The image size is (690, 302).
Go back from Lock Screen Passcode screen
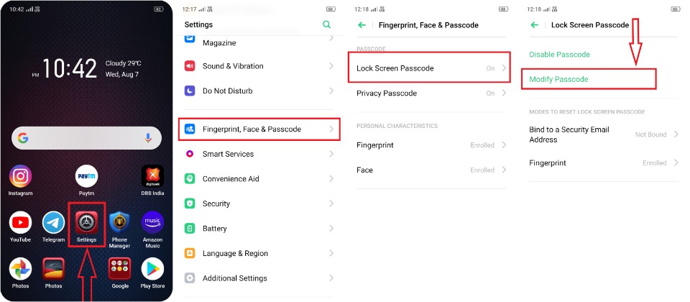pyautogui.click(x=535, y=25)
